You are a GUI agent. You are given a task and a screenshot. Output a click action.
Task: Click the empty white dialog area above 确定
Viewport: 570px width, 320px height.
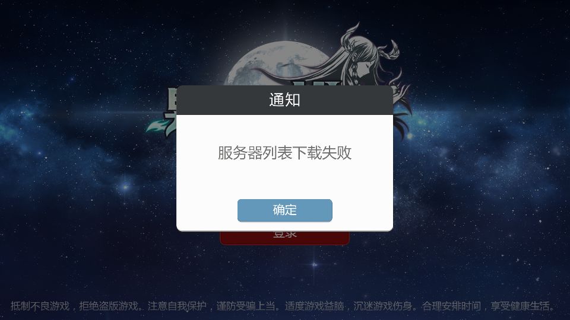[x=284, y=180]
